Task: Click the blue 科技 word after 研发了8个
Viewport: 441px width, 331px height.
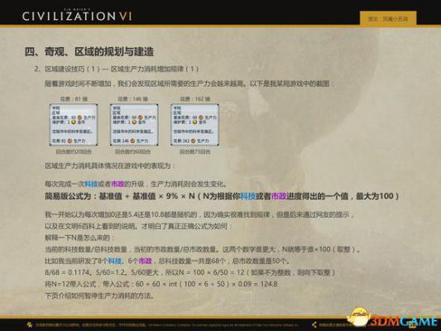Action: click(x=115, y=261)
